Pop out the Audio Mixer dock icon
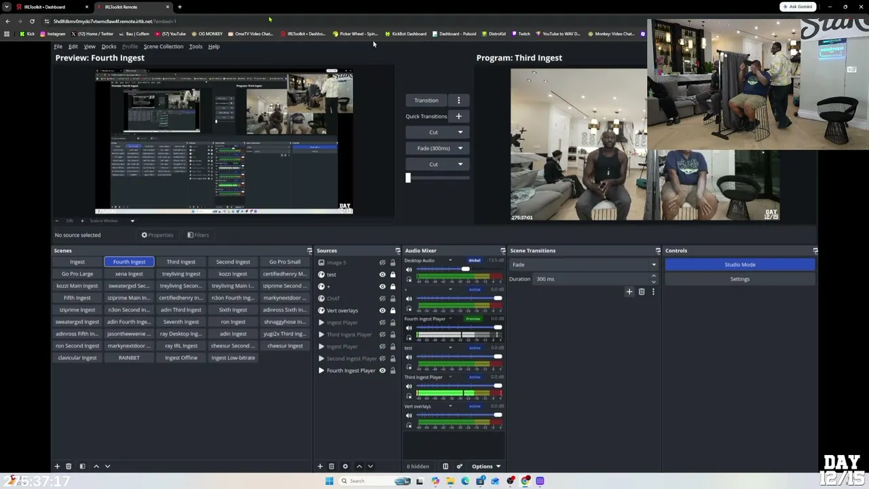This screenshot has height=489, width=869. point(503,251)
